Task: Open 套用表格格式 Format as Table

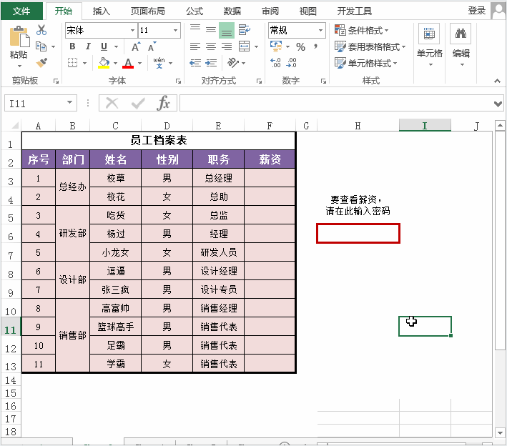Action: tap(370, 46)
